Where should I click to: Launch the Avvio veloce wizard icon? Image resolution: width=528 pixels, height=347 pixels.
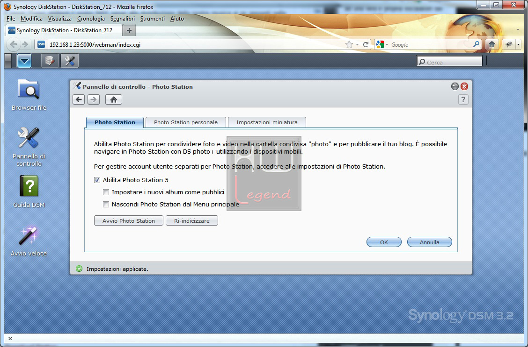point(29,241)
